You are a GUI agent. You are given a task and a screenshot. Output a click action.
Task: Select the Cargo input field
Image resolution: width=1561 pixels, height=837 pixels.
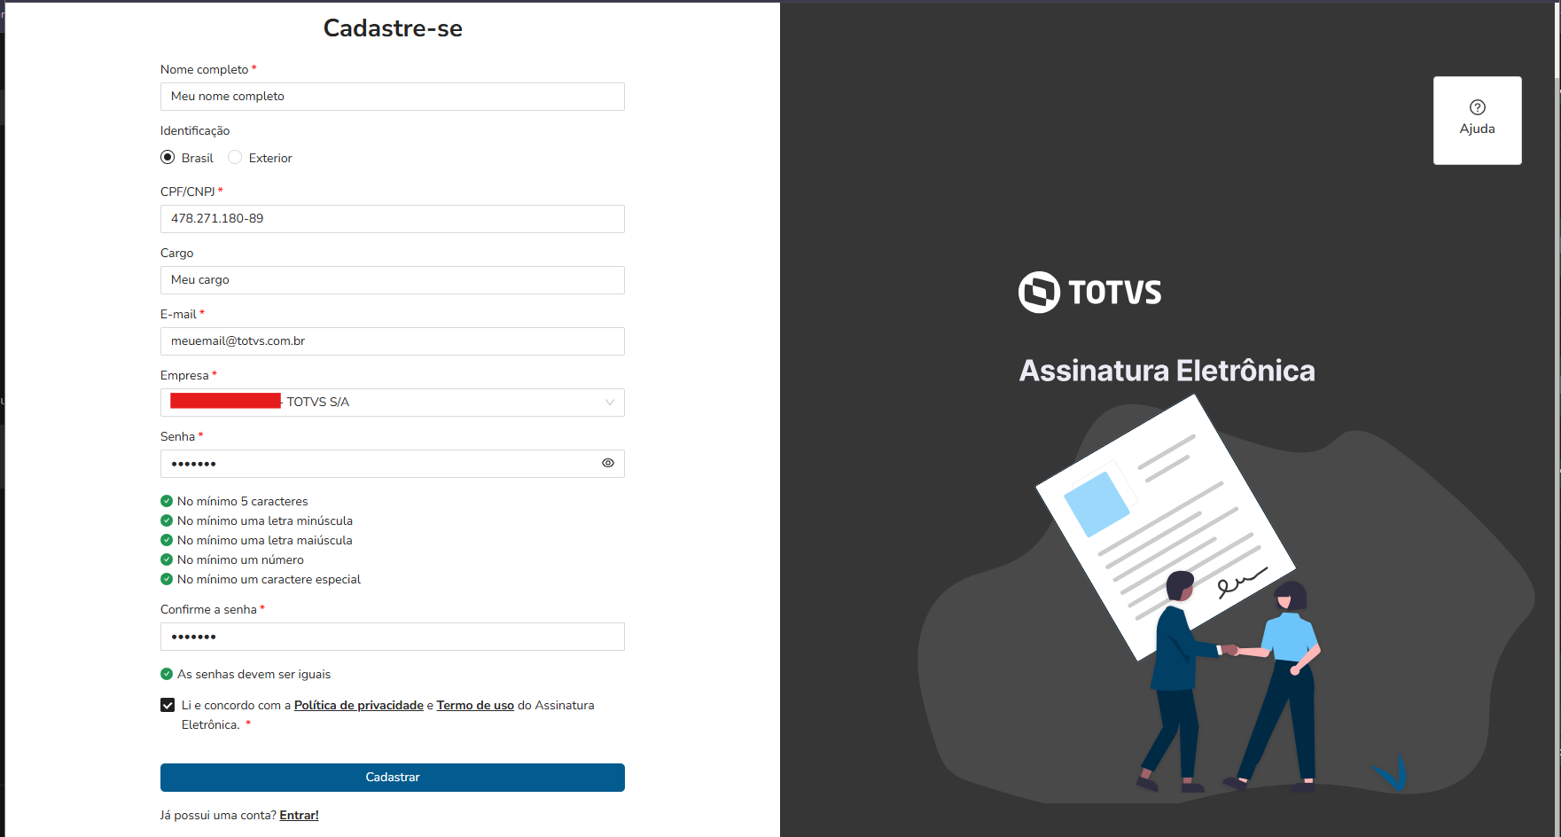tap(393, 280)
